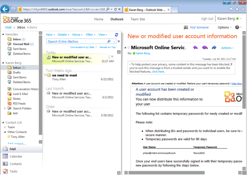This screenshot has width=247, height=175.
Task: Expand the Team contact group
Action: [5, 127]
